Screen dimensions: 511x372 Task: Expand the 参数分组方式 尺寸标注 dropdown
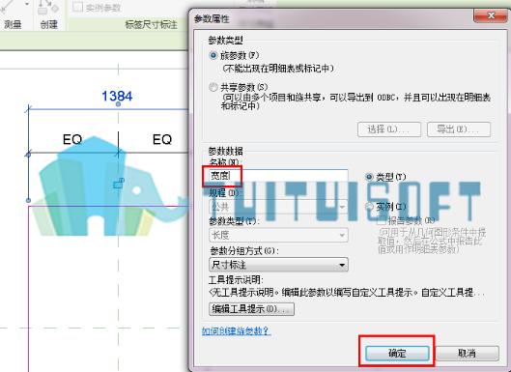pyautogui.click(x=278, y=265)
